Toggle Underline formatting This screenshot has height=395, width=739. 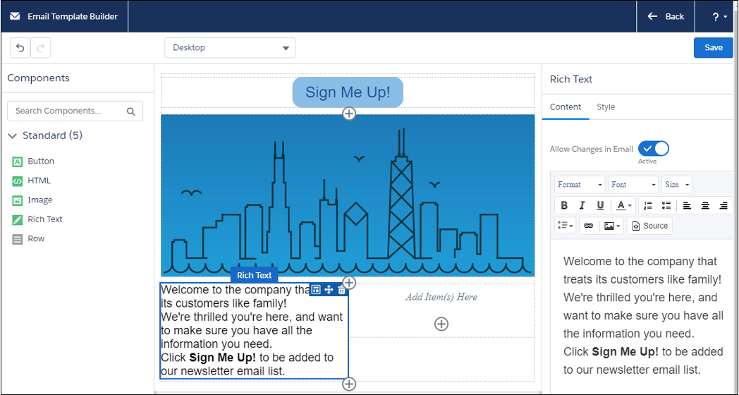tap(600, 205)
